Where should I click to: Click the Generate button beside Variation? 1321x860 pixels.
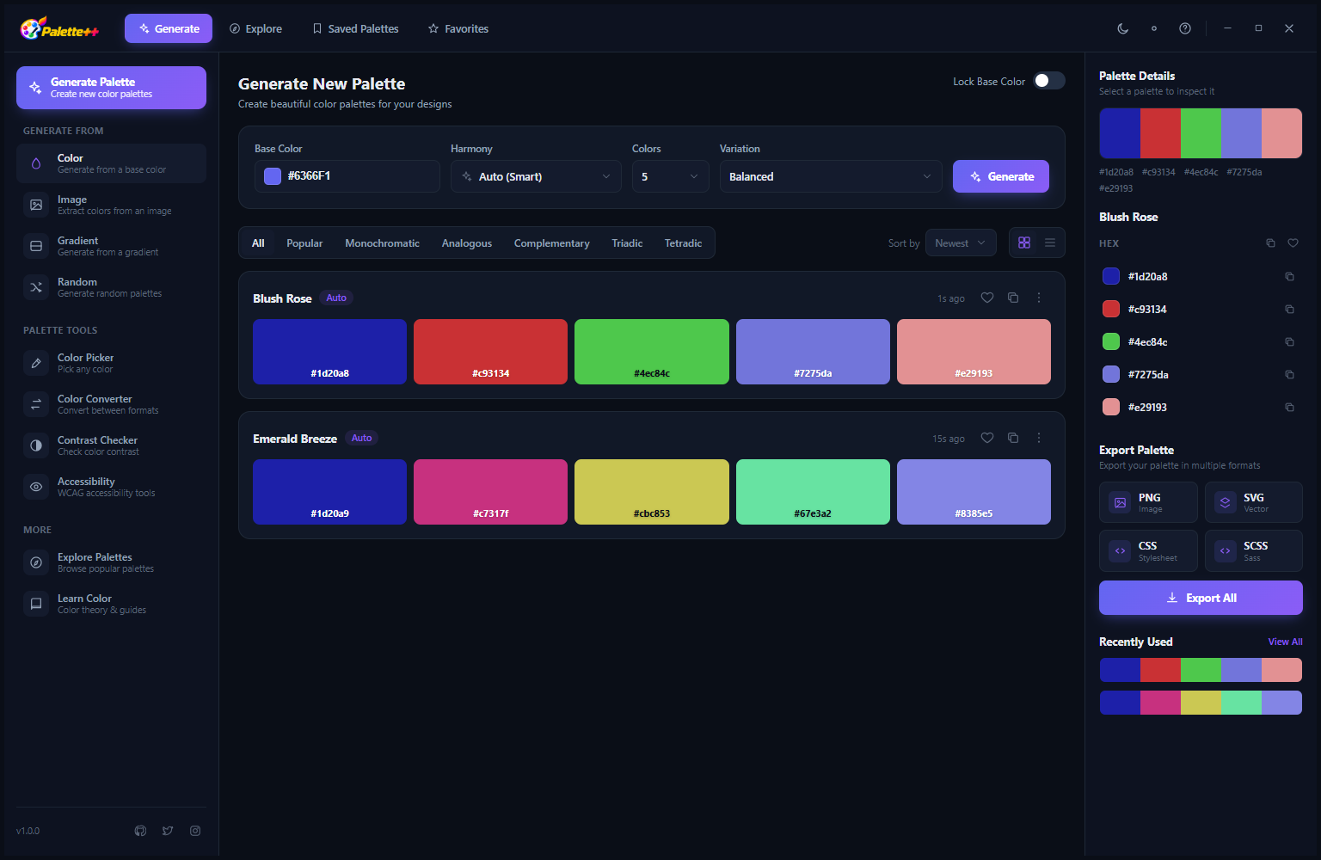(1001, 176)
